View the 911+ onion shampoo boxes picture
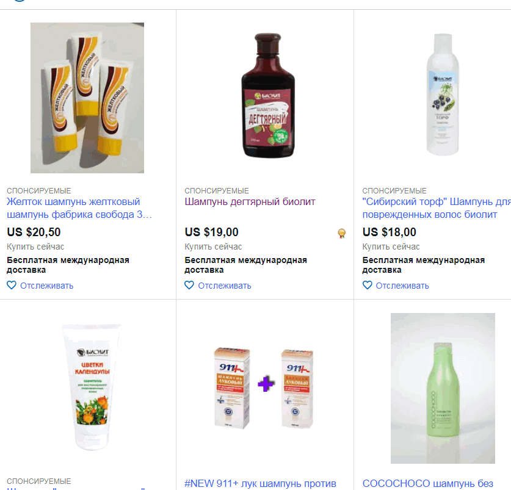Screen dimensions: 511x490 [264, 387]
